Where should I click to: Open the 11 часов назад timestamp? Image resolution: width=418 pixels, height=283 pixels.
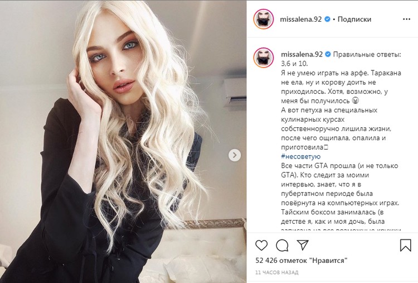[276, 272]
